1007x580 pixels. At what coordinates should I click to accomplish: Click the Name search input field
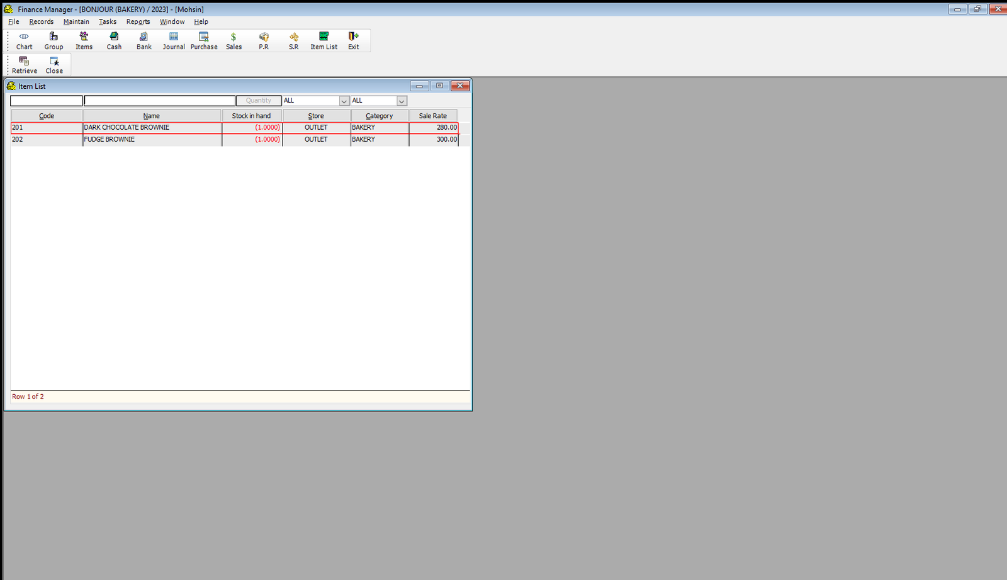pyautogui.click(x=159, y=101)
